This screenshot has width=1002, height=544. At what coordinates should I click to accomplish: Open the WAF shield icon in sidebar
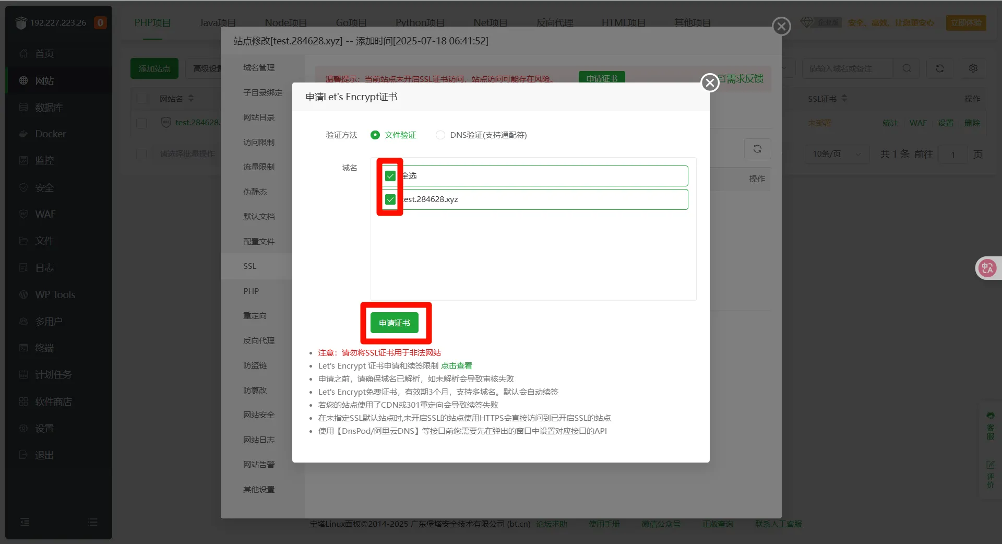pos(23,215)
